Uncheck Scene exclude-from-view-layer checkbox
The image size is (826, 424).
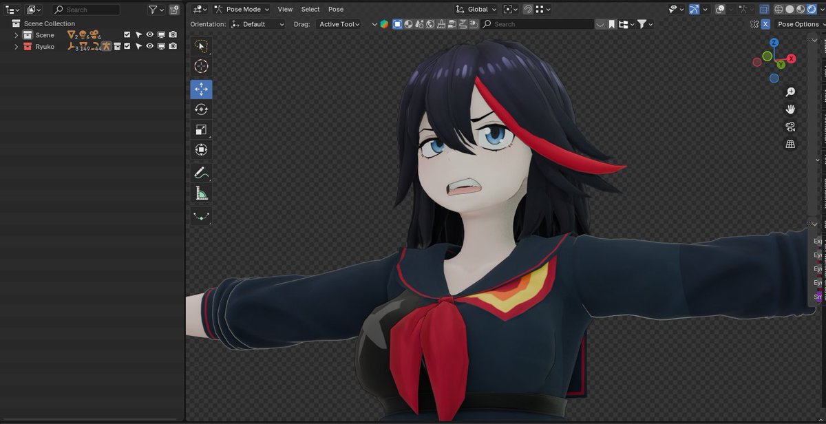click(x=127, y=35)
